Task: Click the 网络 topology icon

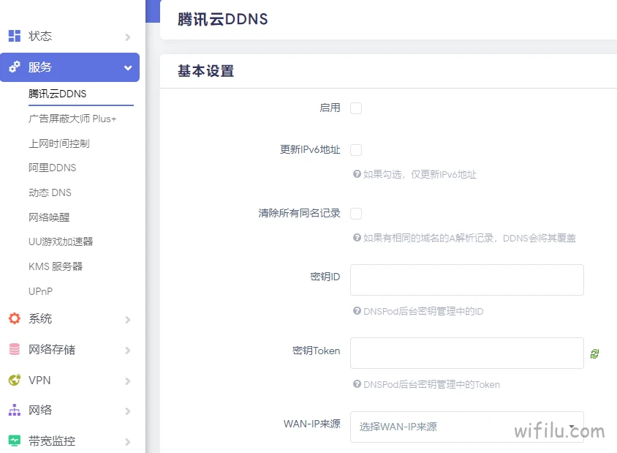Action: point(15,410)
